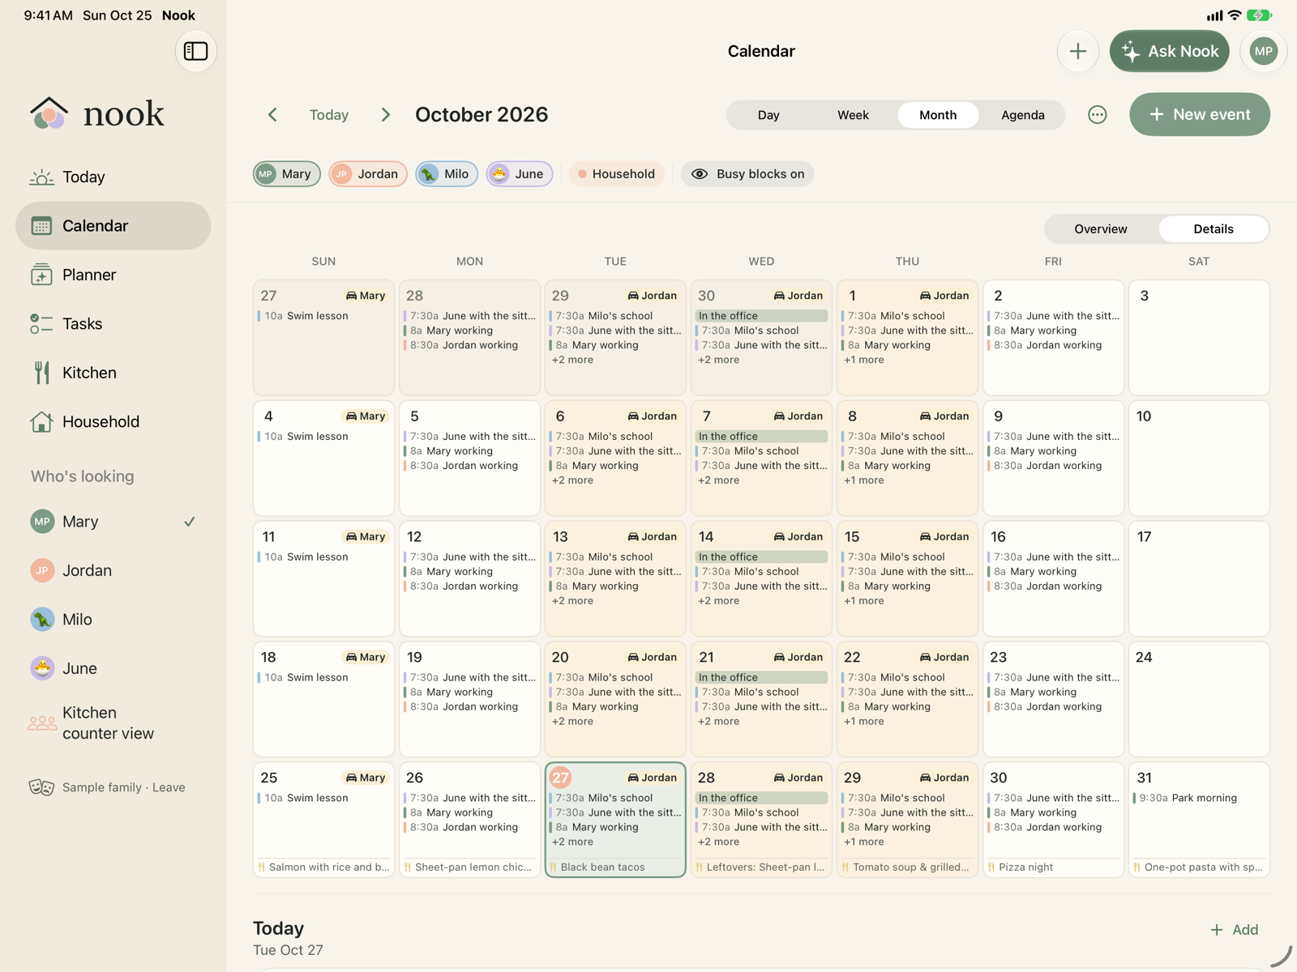
Task: Open Planner in the sidebar
Action: pos(113,275)
